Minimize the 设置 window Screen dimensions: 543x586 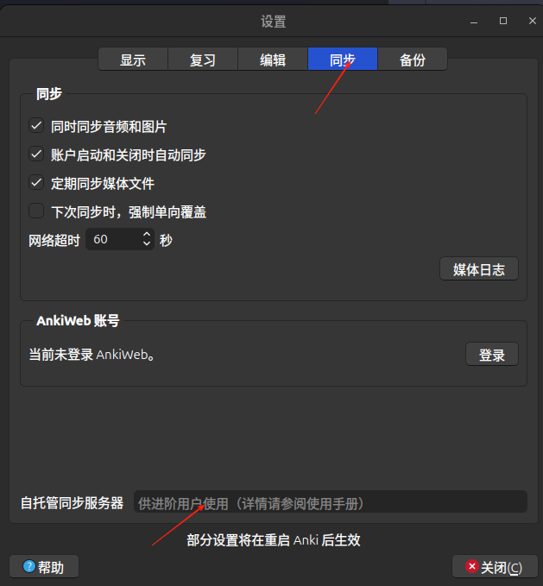point(474,22)
